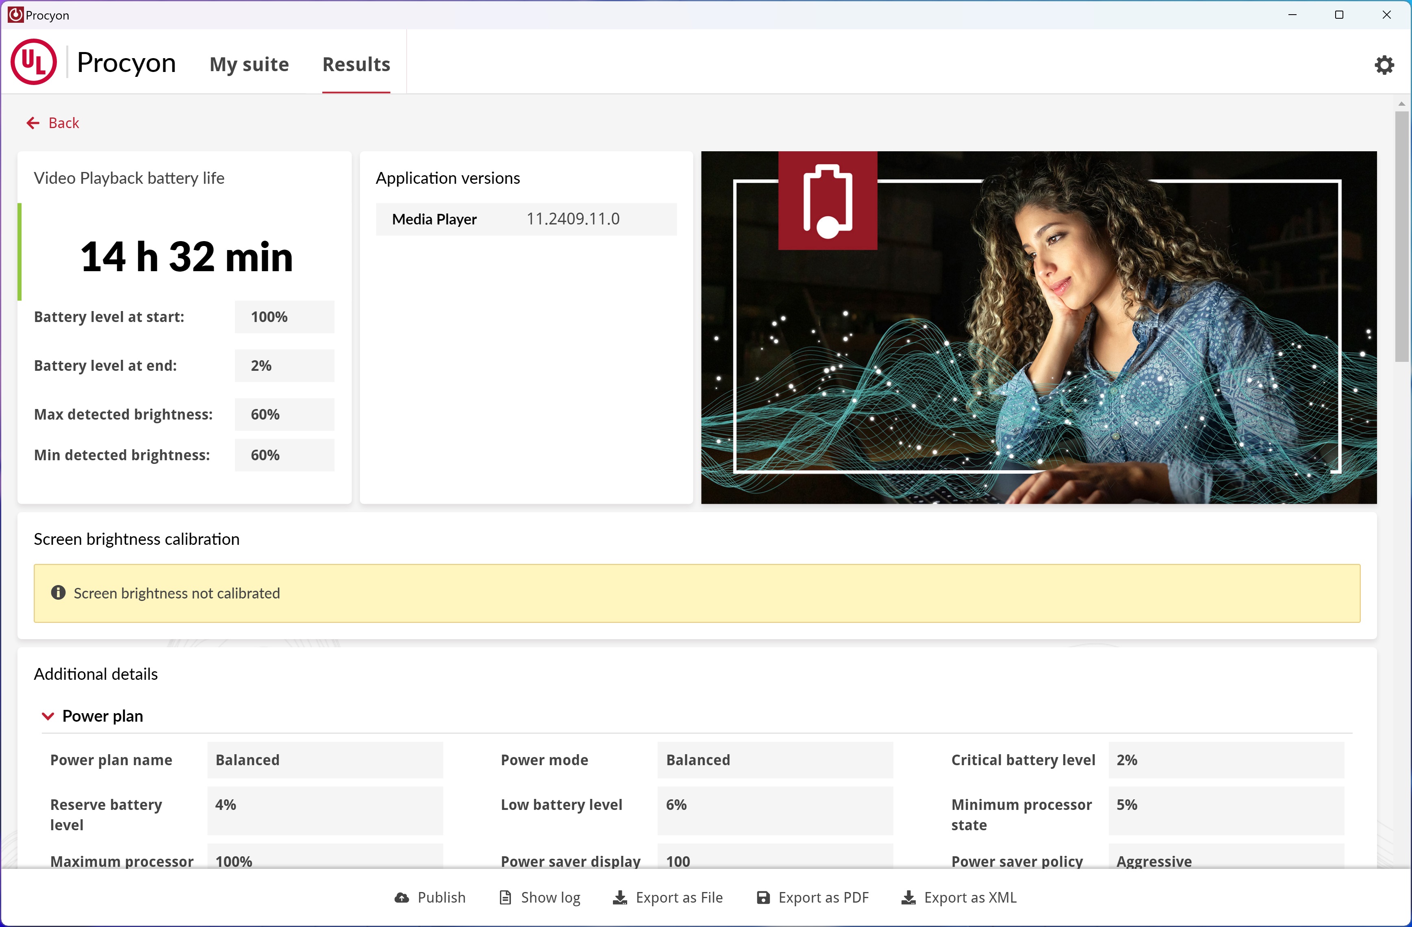Click the Show log document icon
1412x927 pixels.
(506, 897)
